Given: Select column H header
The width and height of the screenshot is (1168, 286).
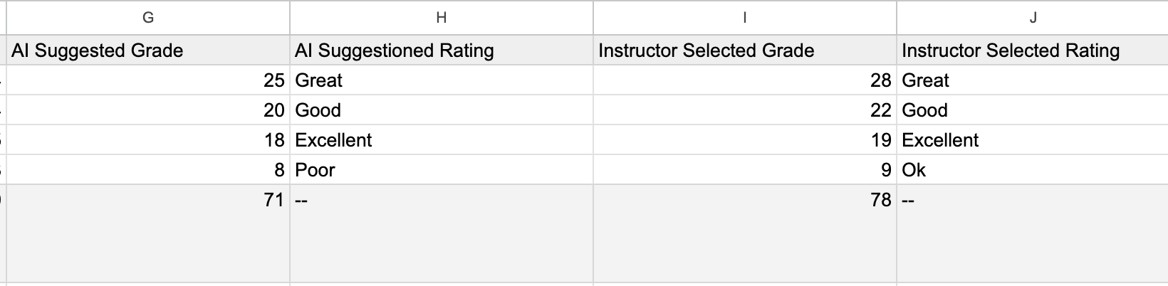Looking at the screenshot, I should (442, 18).
